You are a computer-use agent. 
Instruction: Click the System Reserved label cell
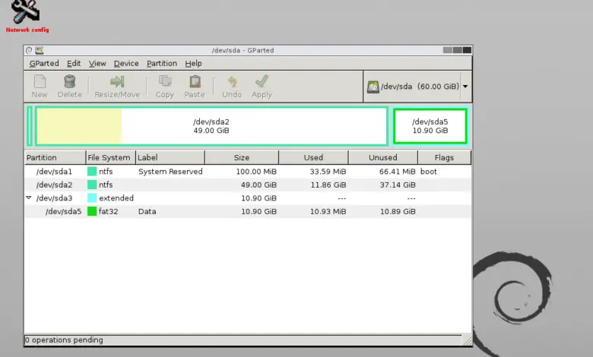click(170, 172)
